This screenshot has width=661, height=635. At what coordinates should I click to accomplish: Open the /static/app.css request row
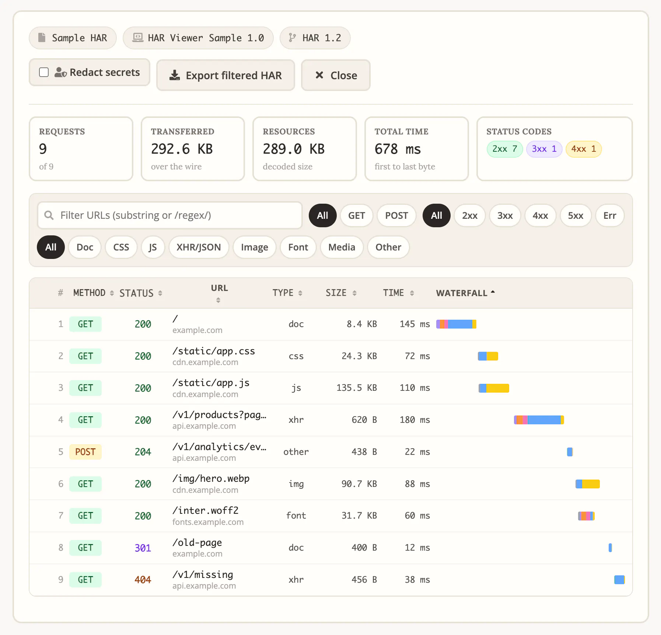tap(331, 356)
